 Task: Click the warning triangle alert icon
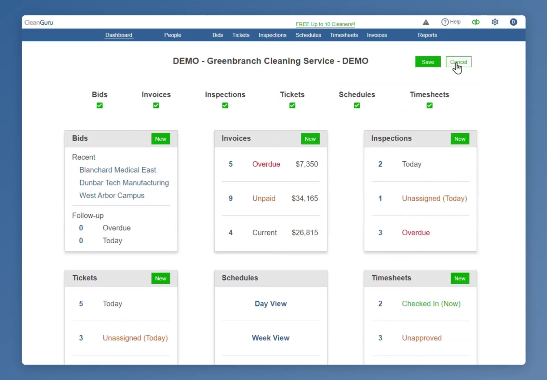426,22
